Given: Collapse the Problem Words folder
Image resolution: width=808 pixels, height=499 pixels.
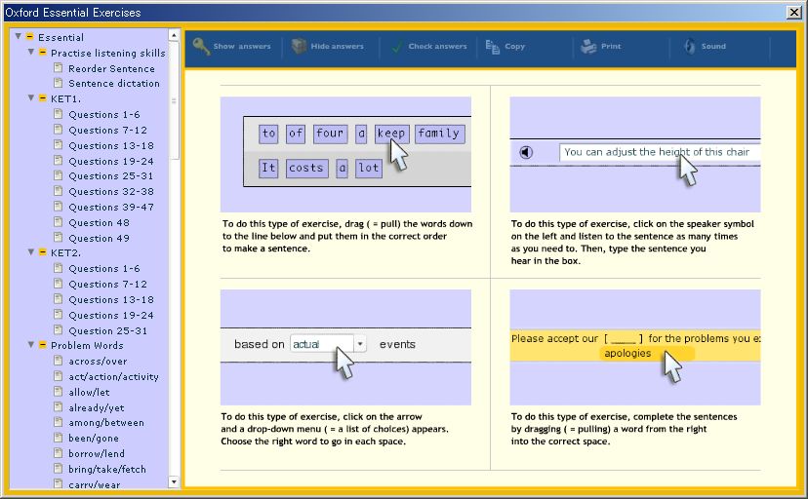Looking at the screenshot, I should click(x=31, y=345).
